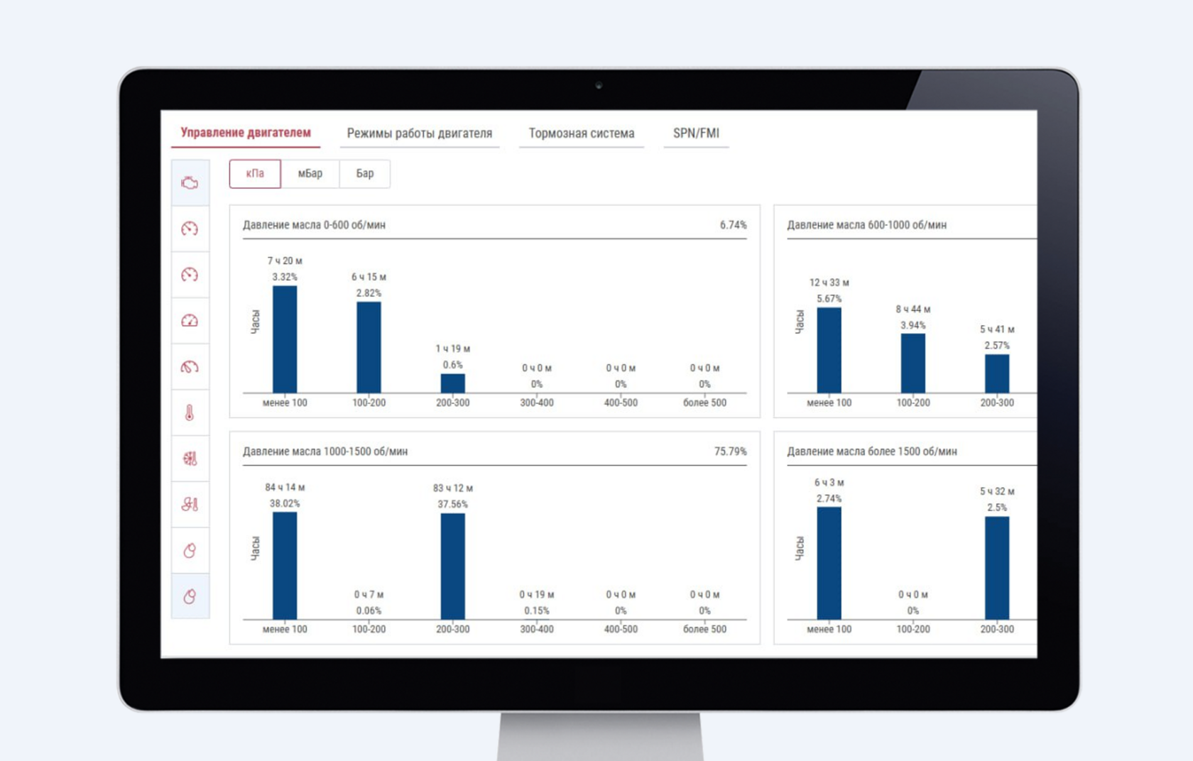
Task: Select the oil drop icon above the highlighted one
Action: [190, 550]
